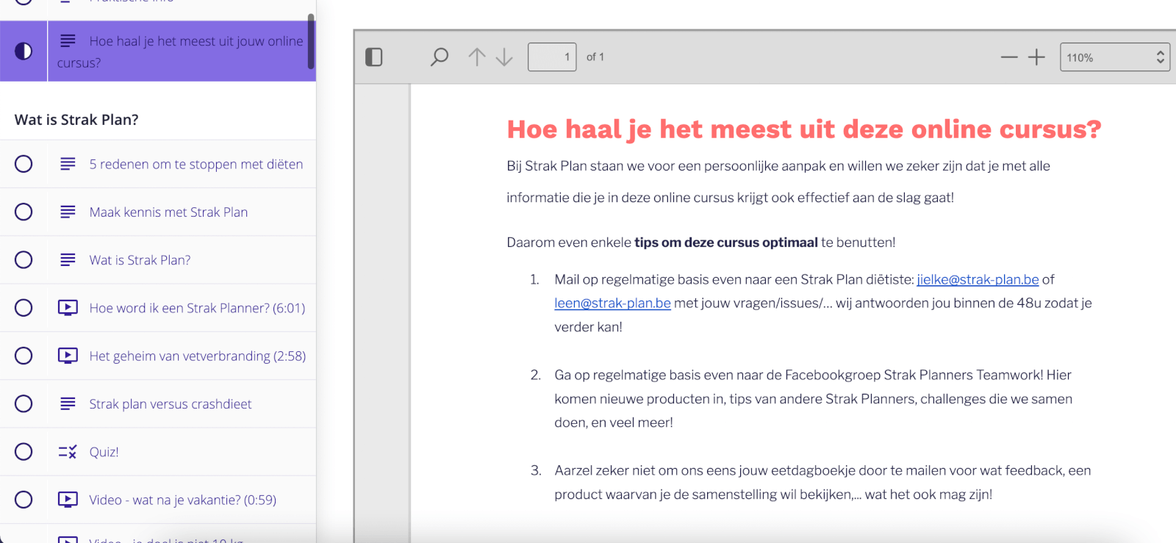The height and width of the screenshot is (543, 1176).
Task: Click text icon beside 'Strak plan versus crashdieet'
Action: click(x=68, y=403)
